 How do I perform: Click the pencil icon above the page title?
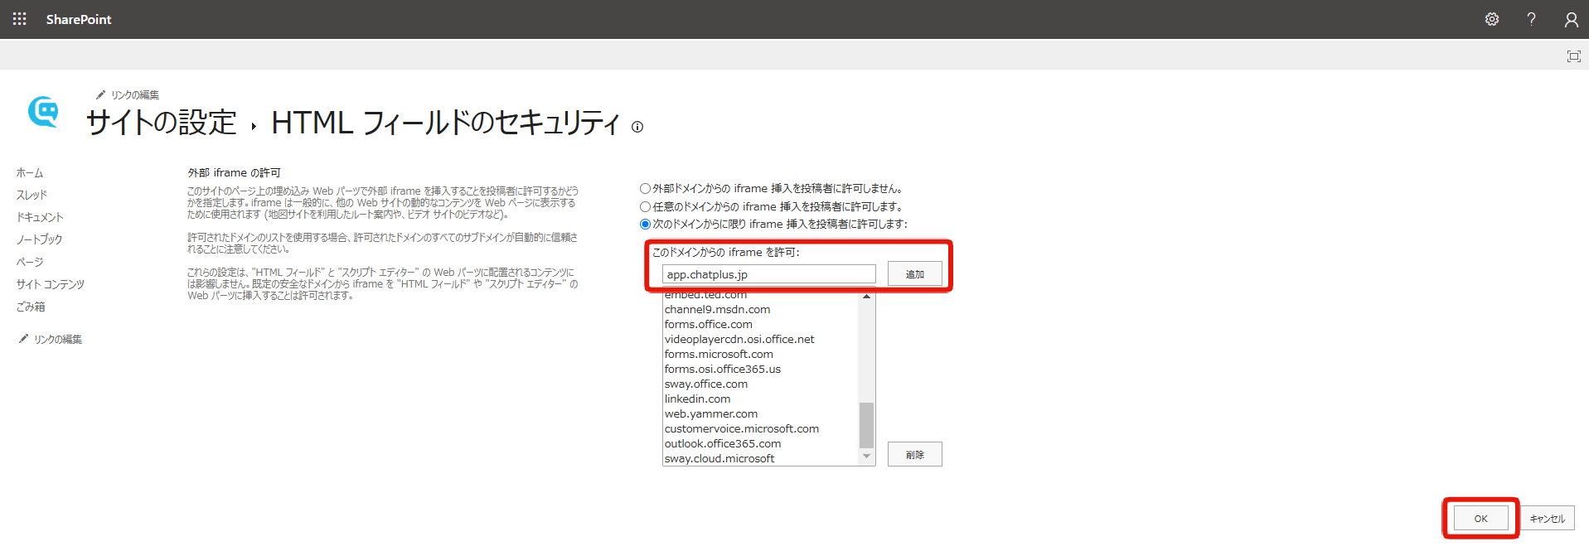tap(100, 94)
